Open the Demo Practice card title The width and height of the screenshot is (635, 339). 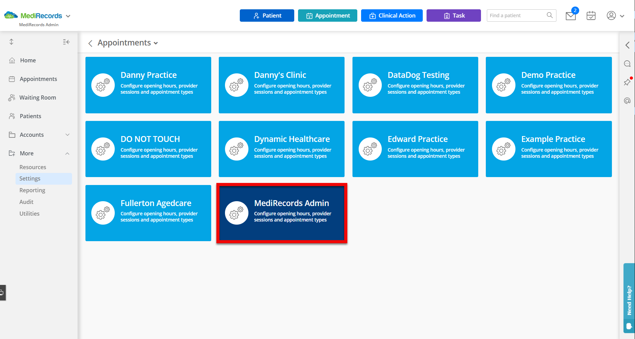tap(548, 75)
